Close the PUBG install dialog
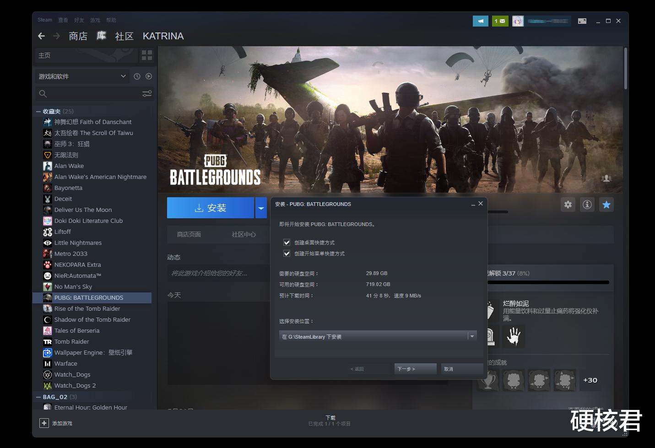This screenshot has width=655, height=448. [x=481, y=204]
